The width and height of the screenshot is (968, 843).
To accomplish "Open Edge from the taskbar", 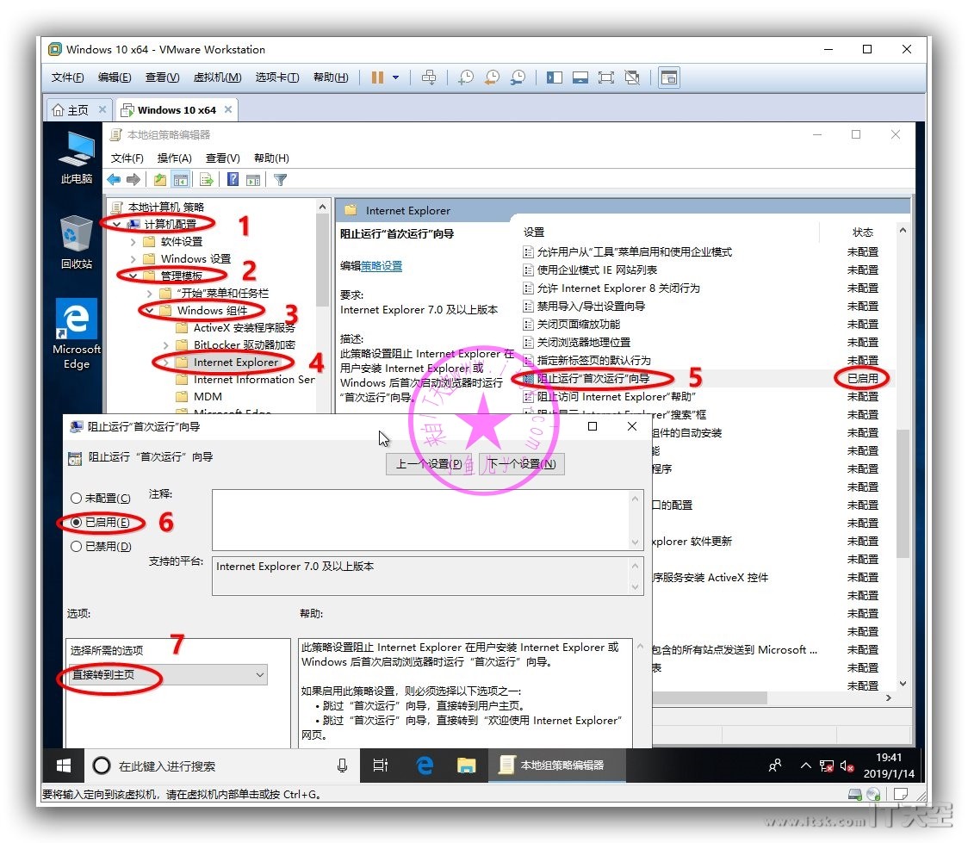I will [424, 766].
